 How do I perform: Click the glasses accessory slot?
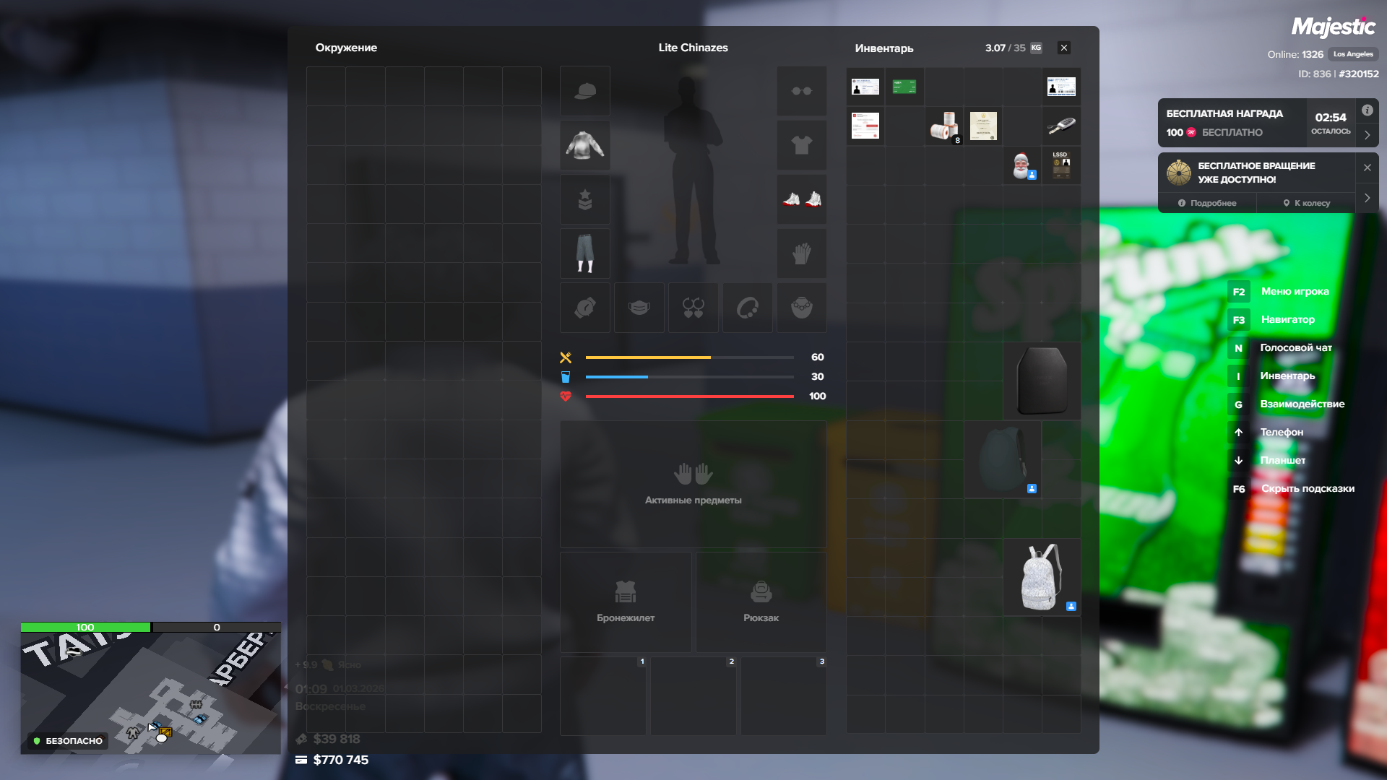click(801, 91)
